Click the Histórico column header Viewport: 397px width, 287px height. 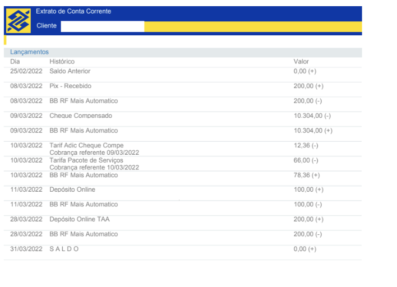(x=62, y=62)
